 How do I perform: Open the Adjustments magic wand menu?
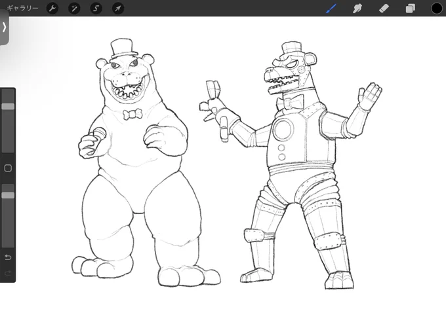(74, 9)
